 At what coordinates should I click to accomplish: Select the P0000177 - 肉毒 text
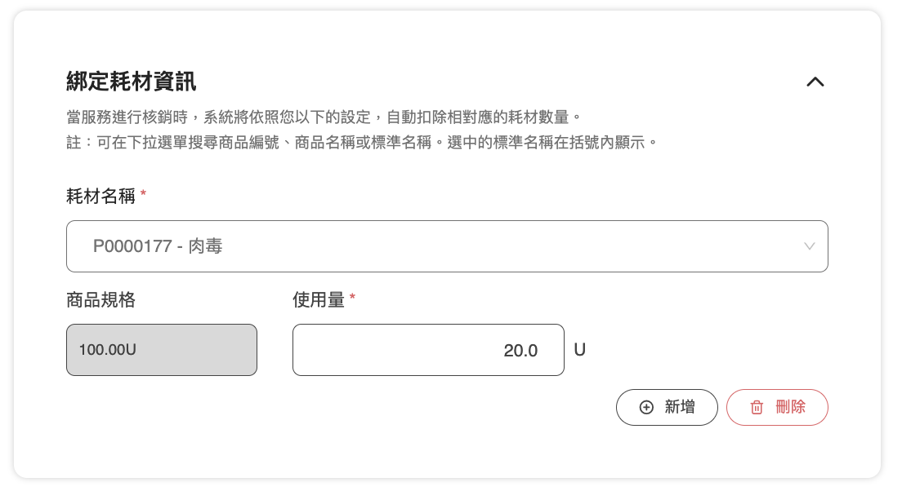[x=158, y=246]
